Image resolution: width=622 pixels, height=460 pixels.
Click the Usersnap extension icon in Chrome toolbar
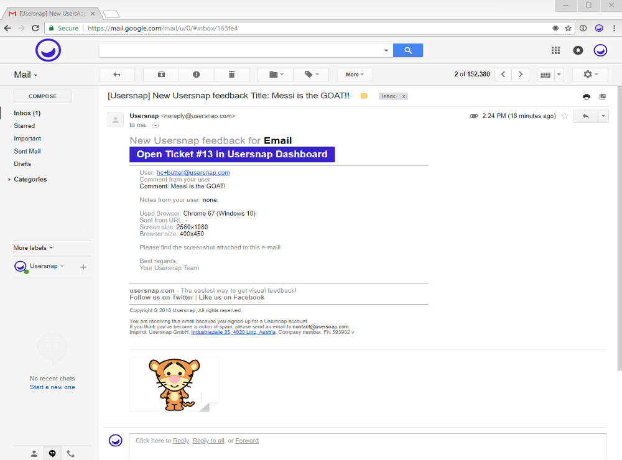tap(599, 28)
